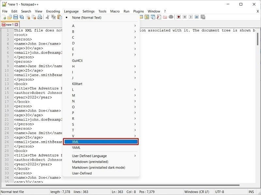Expand the N language submenu
261x195 pixels.
point(101,101)
